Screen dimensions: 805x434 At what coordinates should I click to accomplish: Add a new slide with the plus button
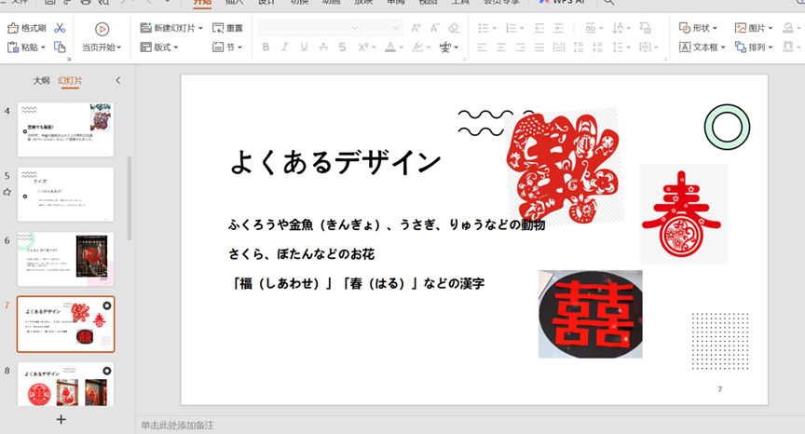[x=61, y=420]
